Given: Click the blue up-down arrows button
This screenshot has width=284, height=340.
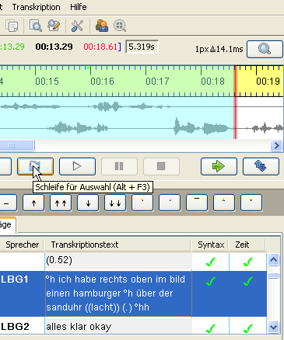Looking at the screenshot, I should (261, 166).
